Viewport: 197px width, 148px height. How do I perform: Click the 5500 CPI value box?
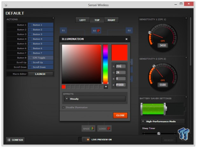pyautogui.click(x=163, y=85)
